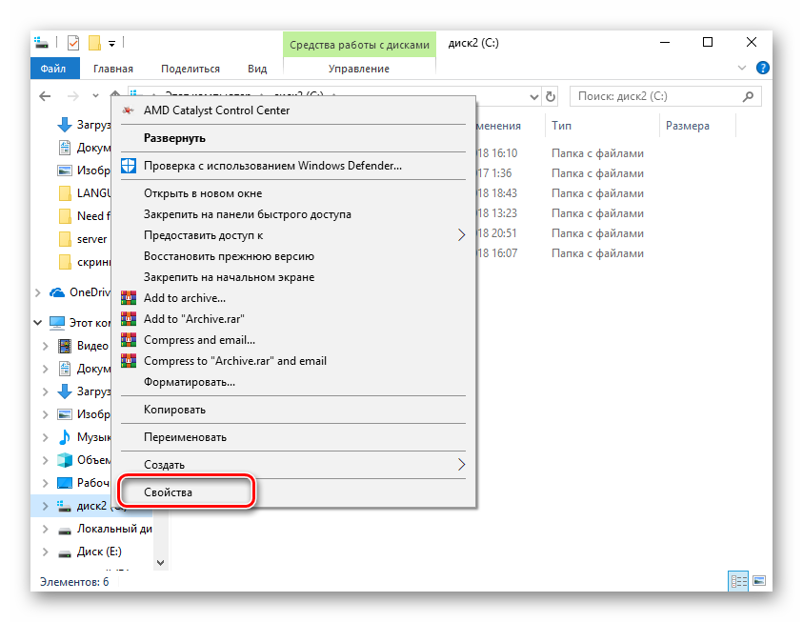The image size is (803, 622).
Task: Click the new folder icon in title bar
Action: tap(94, 43)
